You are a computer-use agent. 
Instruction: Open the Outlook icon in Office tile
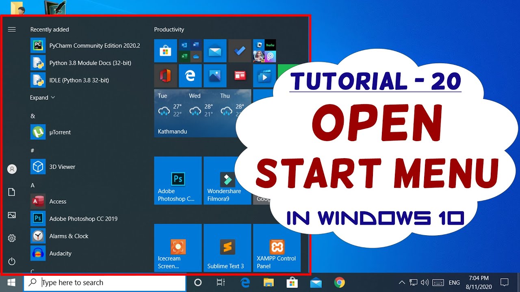tap(184, 45)
